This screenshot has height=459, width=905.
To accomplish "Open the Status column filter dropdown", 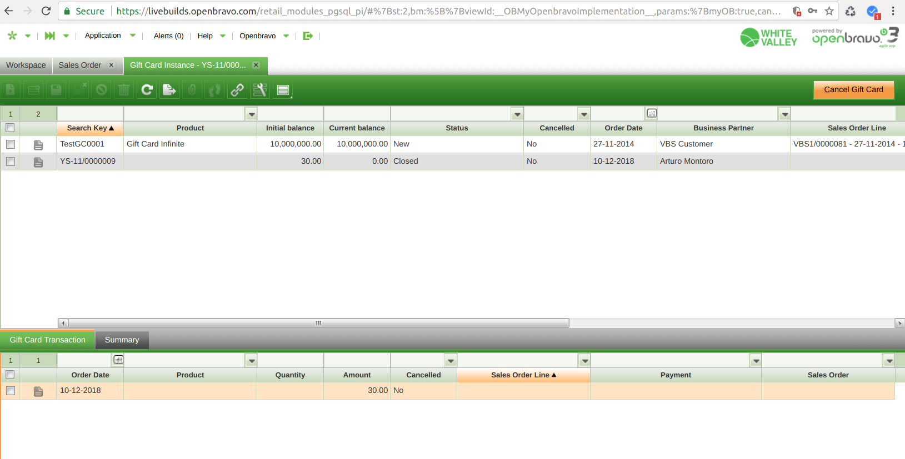I will click(517, 114).
